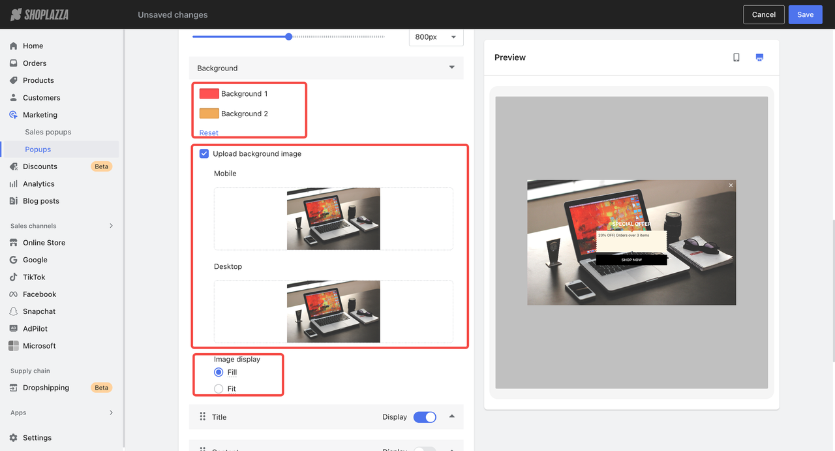Image resolution: width=835 pixels, height=451 pixels.
Task: Click the Google G icon
Action: 14,260
